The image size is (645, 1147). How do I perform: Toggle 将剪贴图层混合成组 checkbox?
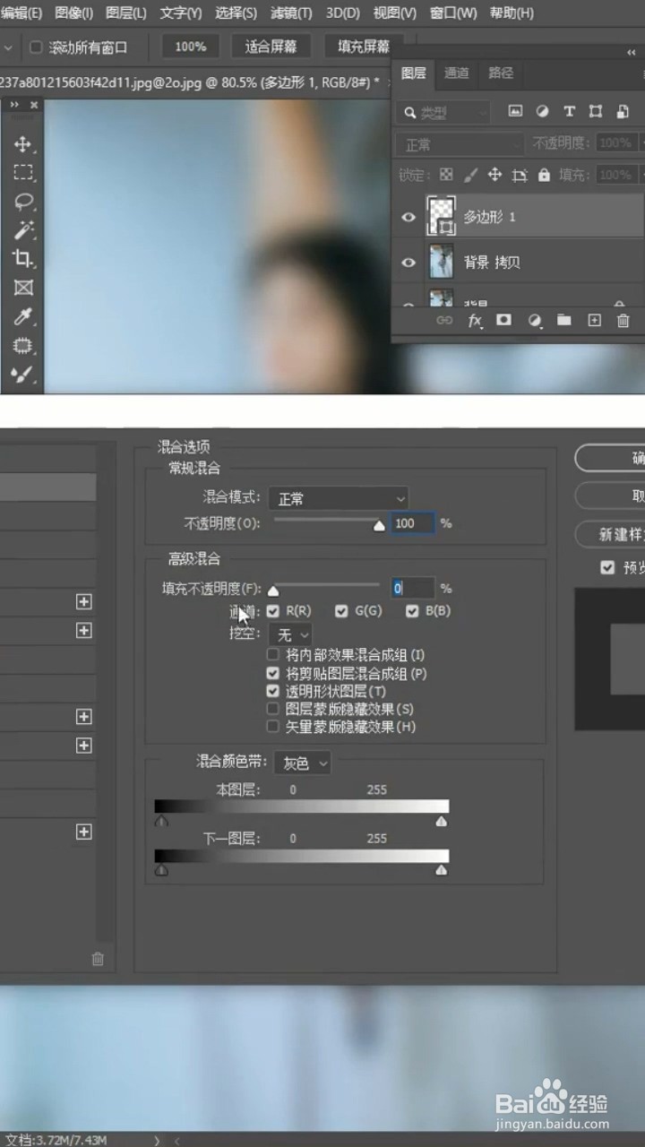point(273,673)
